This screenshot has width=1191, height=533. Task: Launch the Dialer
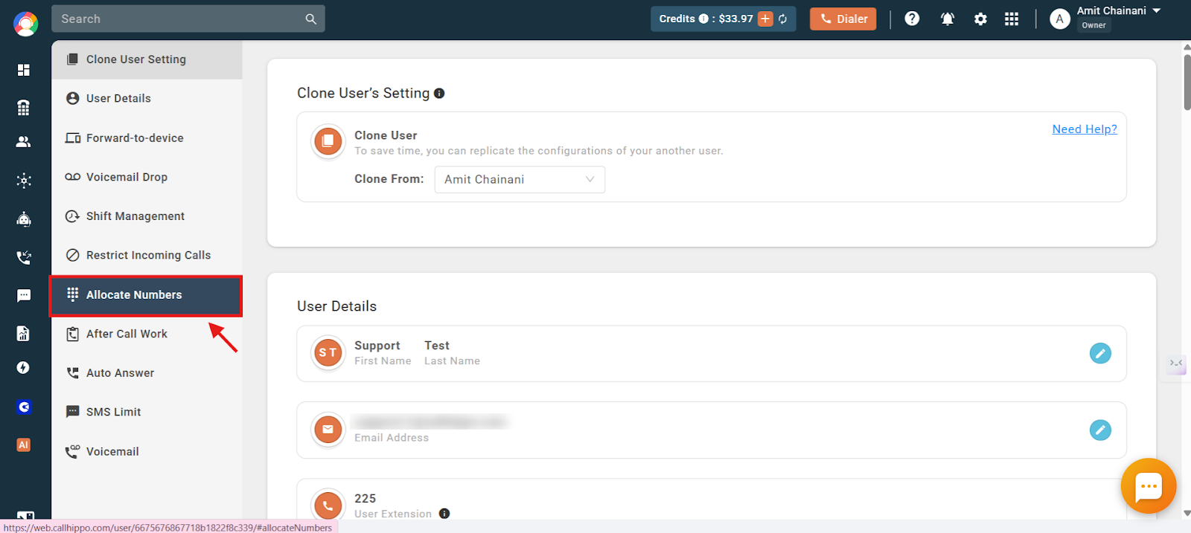[x=843, y=19]
